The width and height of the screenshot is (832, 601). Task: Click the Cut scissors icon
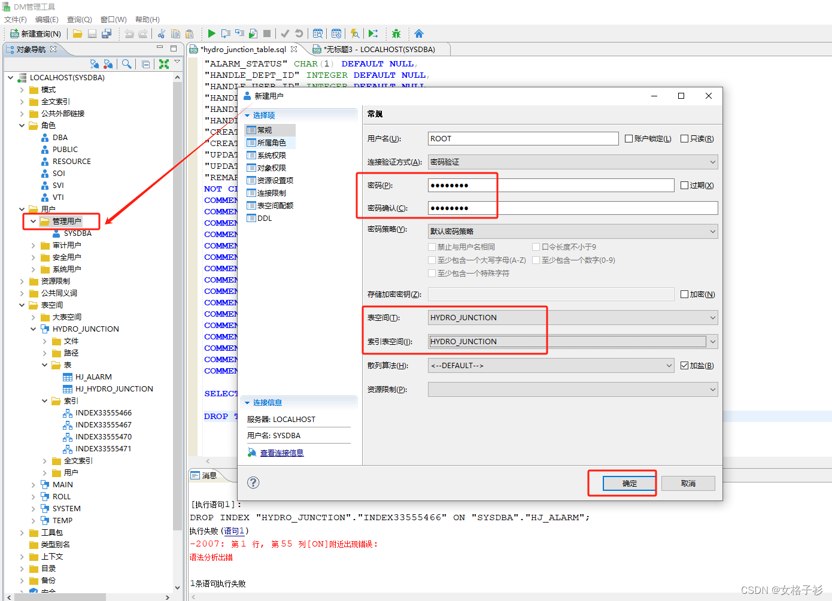(162, 34)
